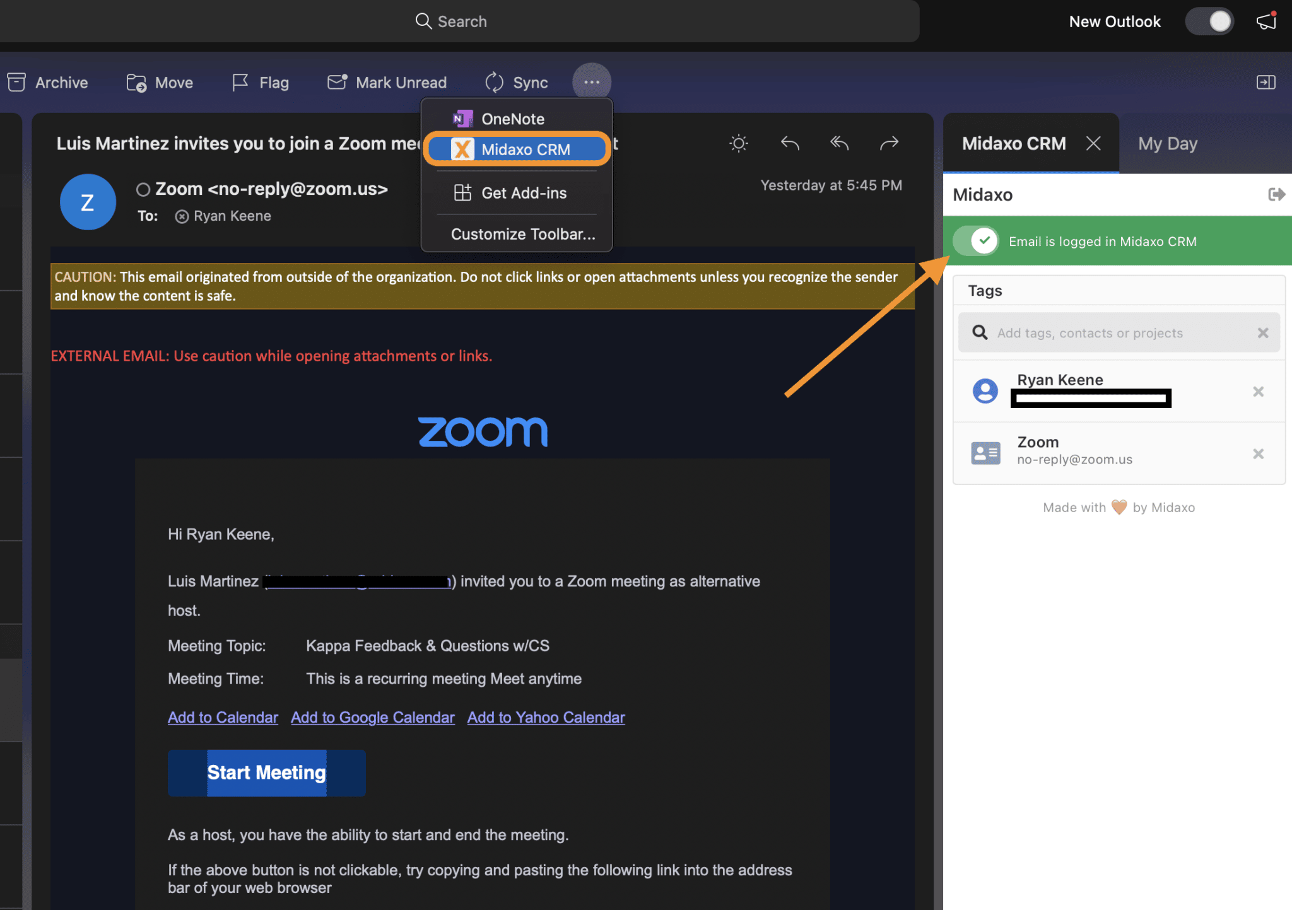This screenshot has height=910, width=1292.
Task: Reply to the Zoom email
Action: click(x=790, y=144)
